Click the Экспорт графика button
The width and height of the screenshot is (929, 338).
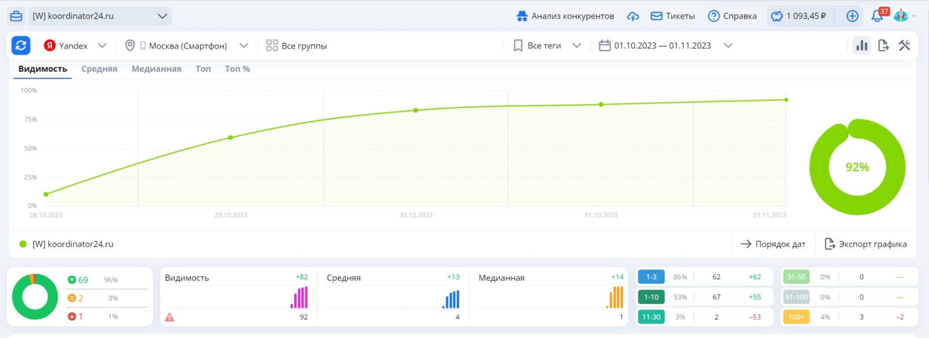coord(866,244)
